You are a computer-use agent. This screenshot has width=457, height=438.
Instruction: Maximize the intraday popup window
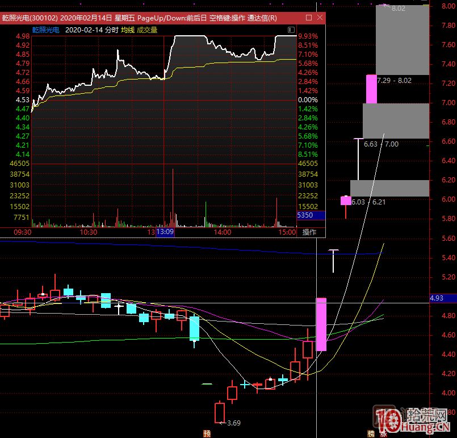[x=308, y=18]
